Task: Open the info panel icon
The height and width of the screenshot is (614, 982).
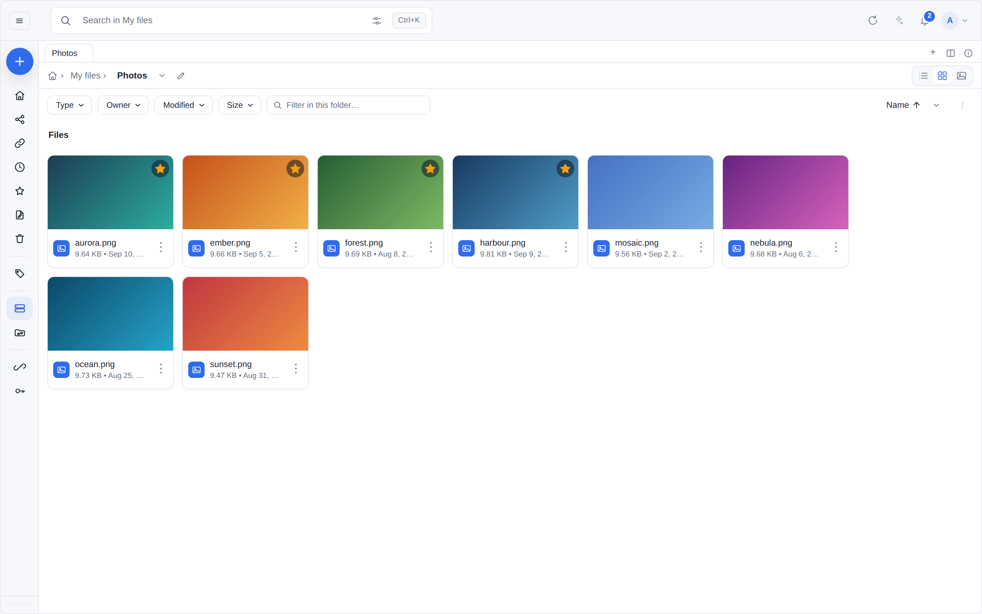Action: [968, 53]
